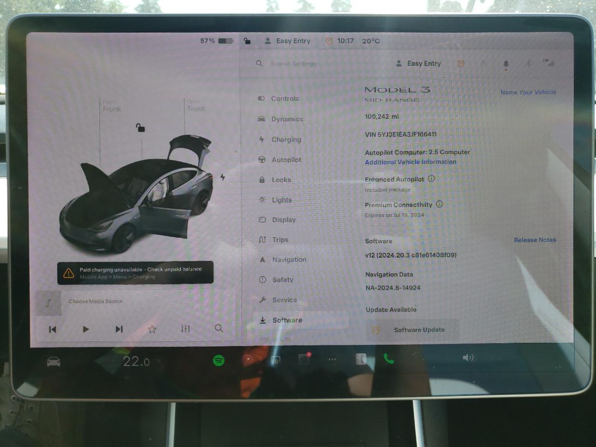This screenshot has width=596, height=447.
Task: Open the defrost climate icon in bottom bar
Action: point(276,359)
